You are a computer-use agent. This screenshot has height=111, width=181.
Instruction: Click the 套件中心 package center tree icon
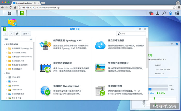pos(10,85)
